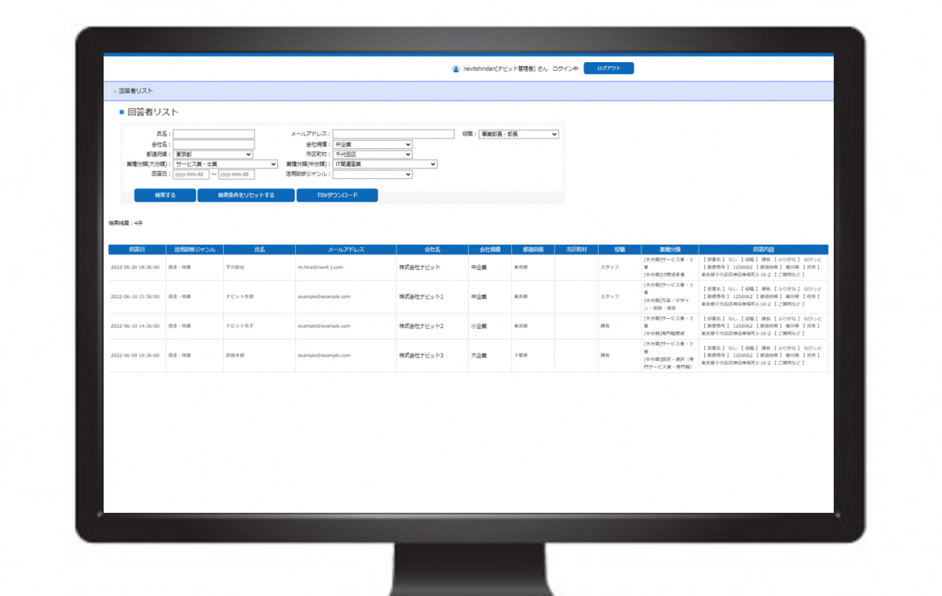Open the 会社規模 dropdown
The image size is (942, 596).
coord(373,144)
